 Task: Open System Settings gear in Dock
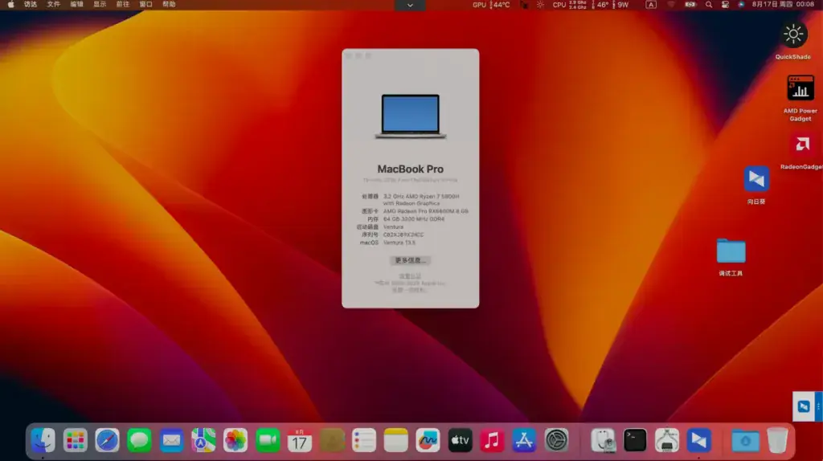coord(556,440)
